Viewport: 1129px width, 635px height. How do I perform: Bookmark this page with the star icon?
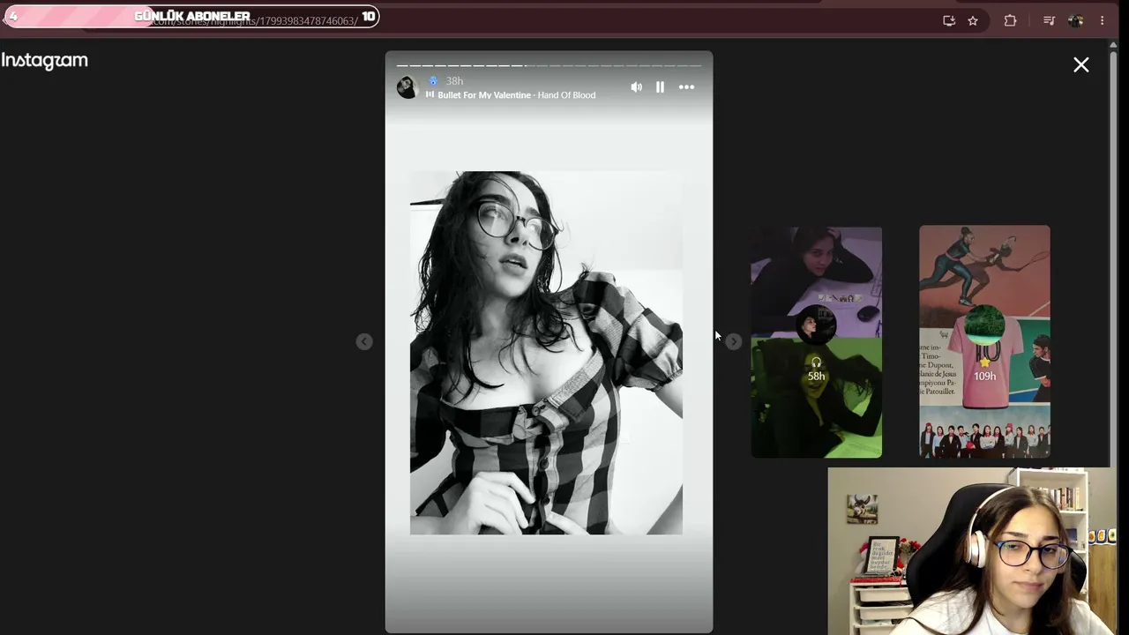973,20
